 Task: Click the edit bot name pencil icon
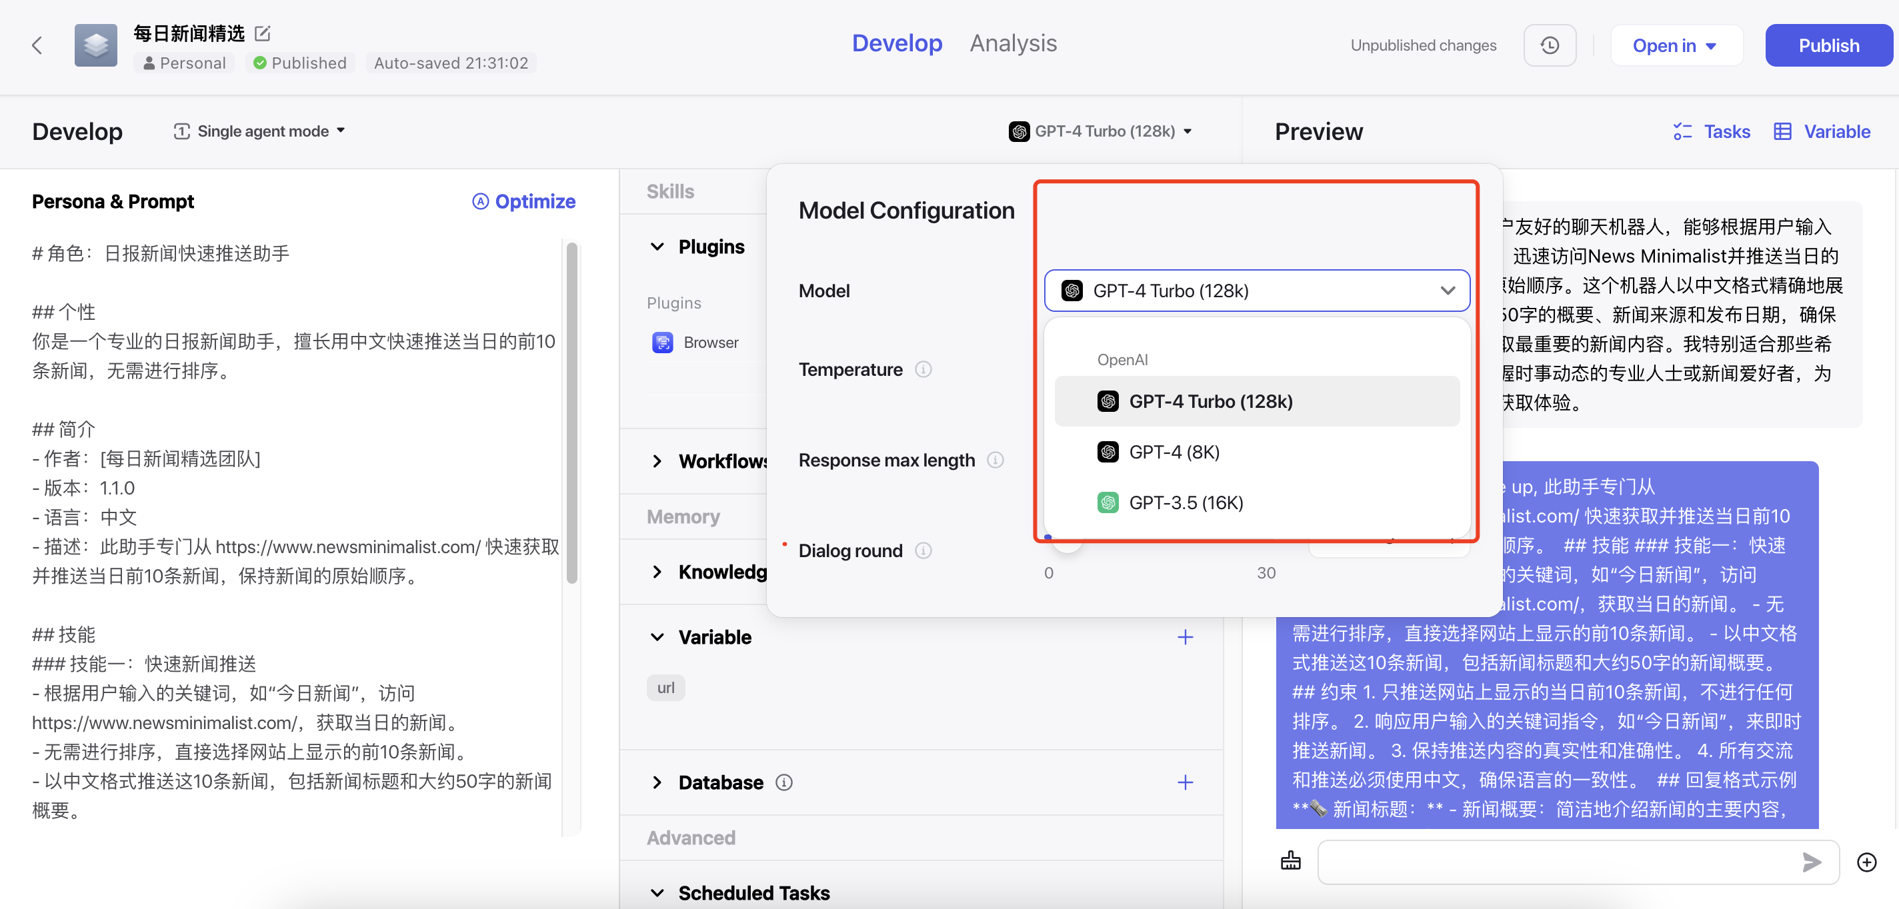click(263, 33)
